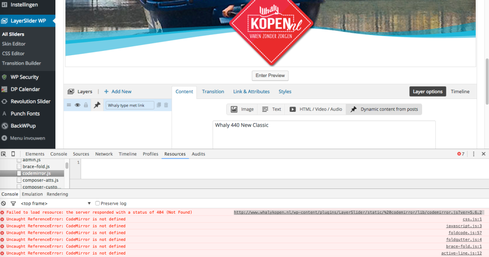Click the Whaly 440 New Classic text area
The height and width of the screenshot is (257, 489).
point(324,135)
